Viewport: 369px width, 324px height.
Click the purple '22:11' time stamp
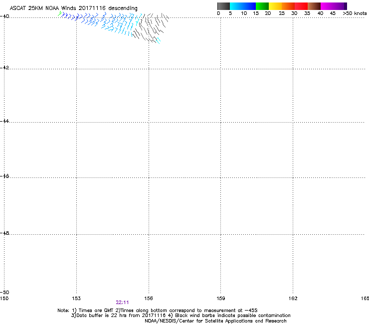click(122, 303)
